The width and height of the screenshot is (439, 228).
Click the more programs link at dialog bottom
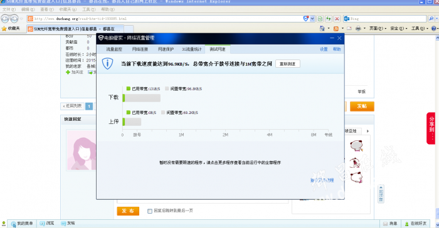click(x=322, y=180)
